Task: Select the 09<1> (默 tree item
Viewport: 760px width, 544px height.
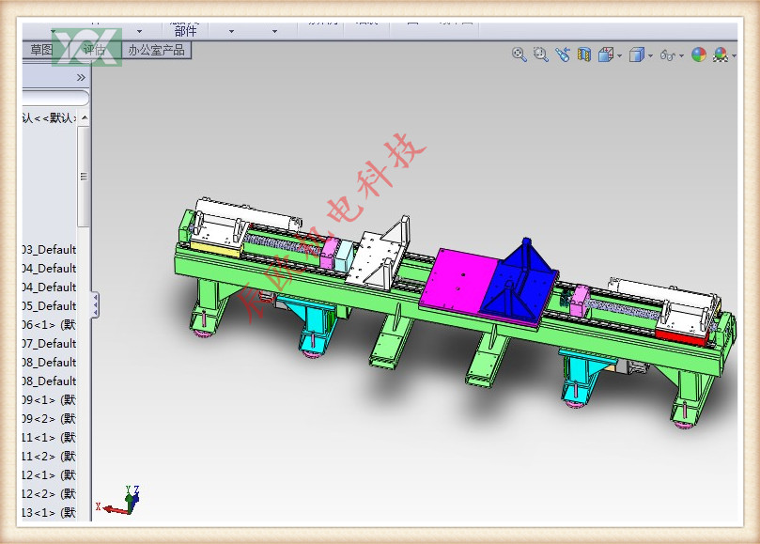Action: [x=50, y=400]
